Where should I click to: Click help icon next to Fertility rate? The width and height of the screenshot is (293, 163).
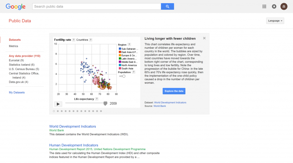point(74,40)
